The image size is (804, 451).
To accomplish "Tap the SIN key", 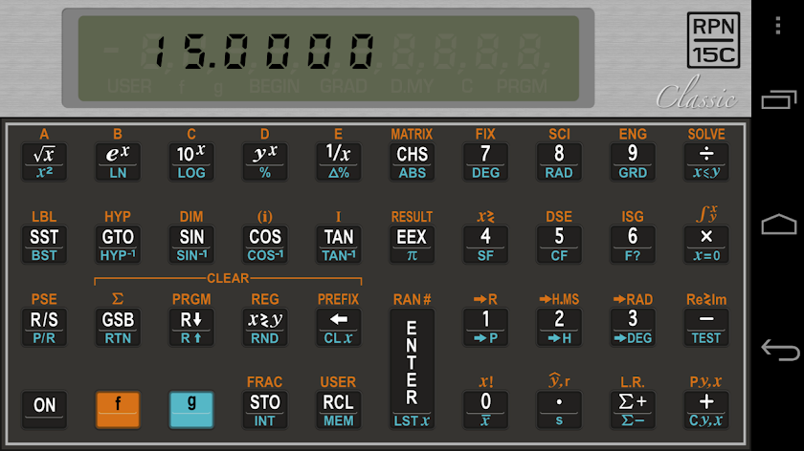I will [x=191, y=245].
